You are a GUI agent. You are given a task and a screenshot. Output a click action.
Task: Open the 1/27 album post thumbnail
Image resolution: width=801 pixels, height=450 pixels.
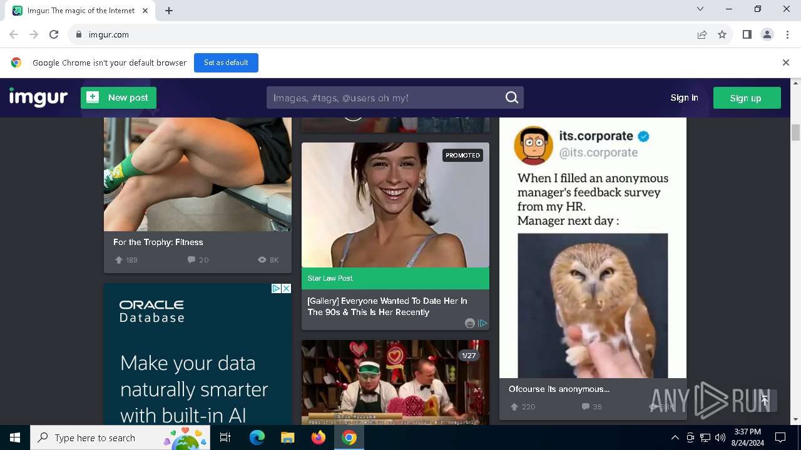[395, 382]
